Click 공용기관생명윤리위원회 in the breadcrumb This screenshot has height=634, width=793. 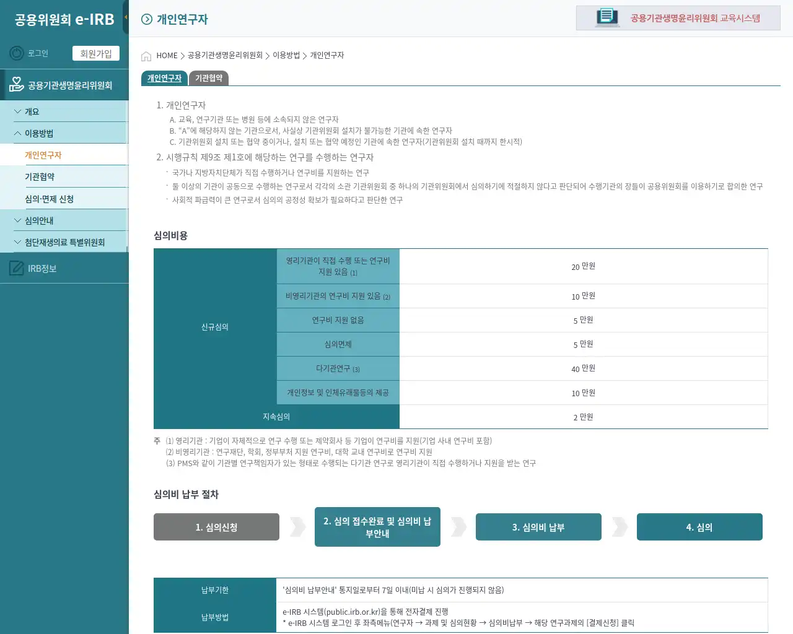pyautogui.click(x=225, y=55)
